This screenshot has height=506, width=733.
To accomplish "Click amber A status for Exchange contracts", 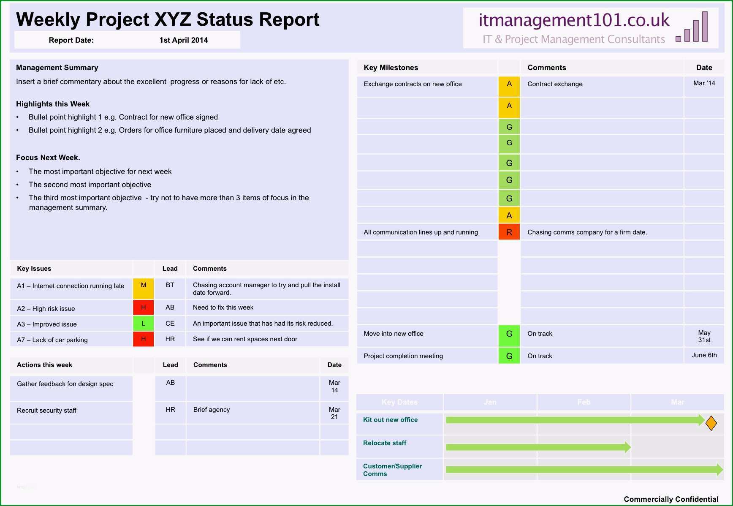I will click(509, 86).
